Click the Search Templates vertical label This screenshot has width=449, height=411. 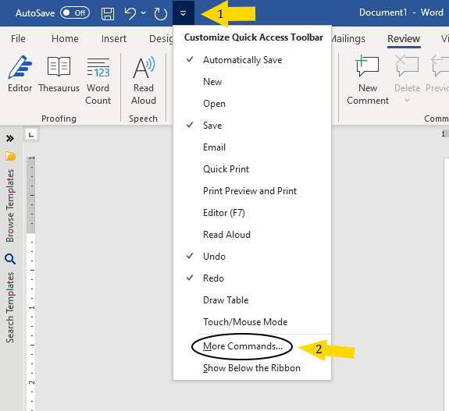[10, 307]
